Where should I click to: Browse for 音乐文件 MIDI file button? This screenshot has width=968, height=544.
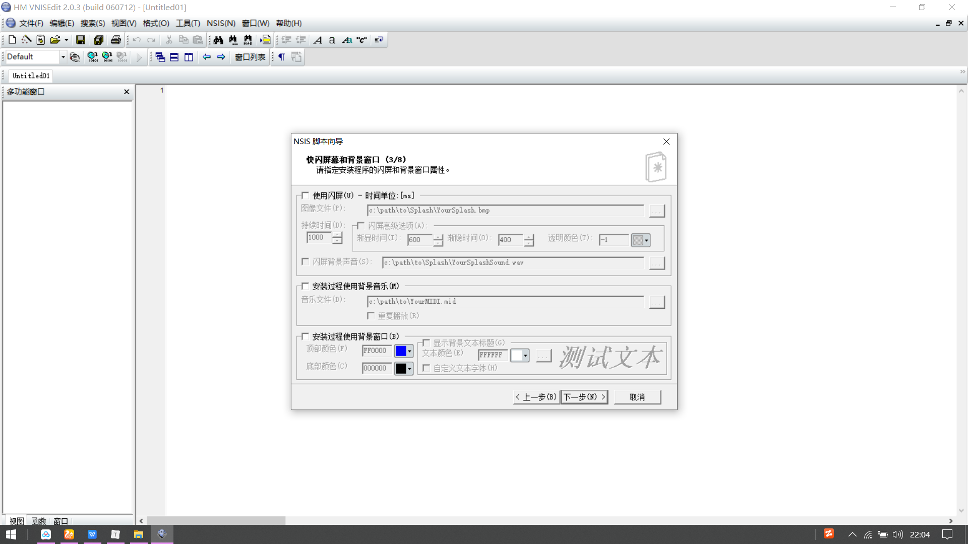pos(656,302)
